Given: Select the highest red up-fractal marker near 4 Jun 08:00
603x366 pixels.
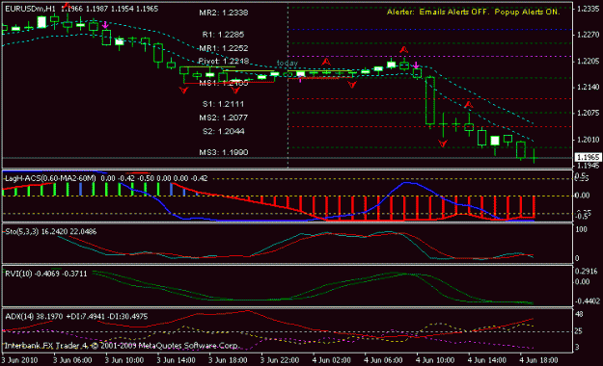Looking at the screenshot, I should [x=403, y=49].
